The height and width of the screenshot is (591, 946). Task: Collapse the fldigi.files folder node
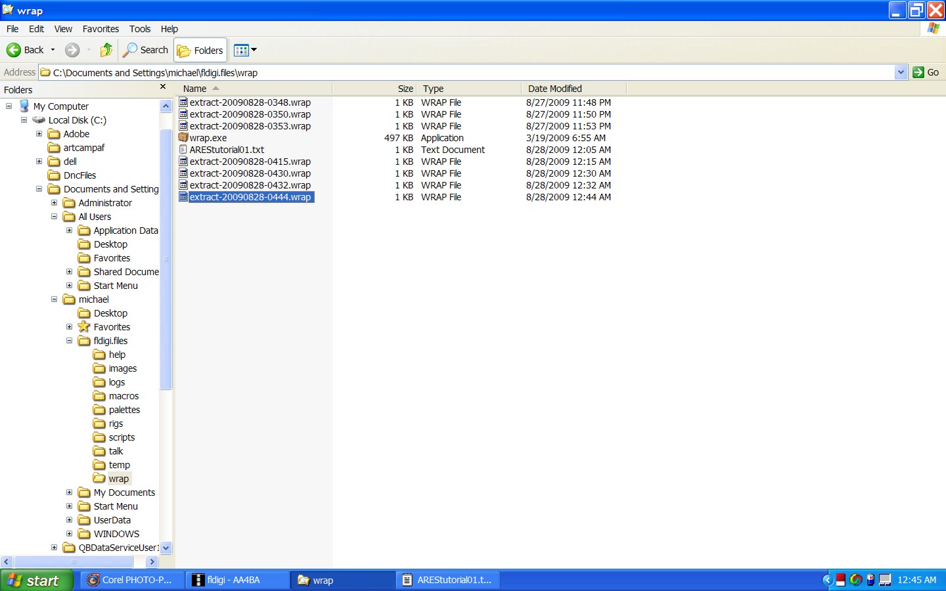click(x=70, y=340)
